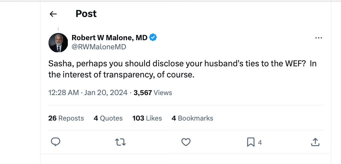View the 4 Quotes list
341x164 pixels.
[x=108, y=118]
